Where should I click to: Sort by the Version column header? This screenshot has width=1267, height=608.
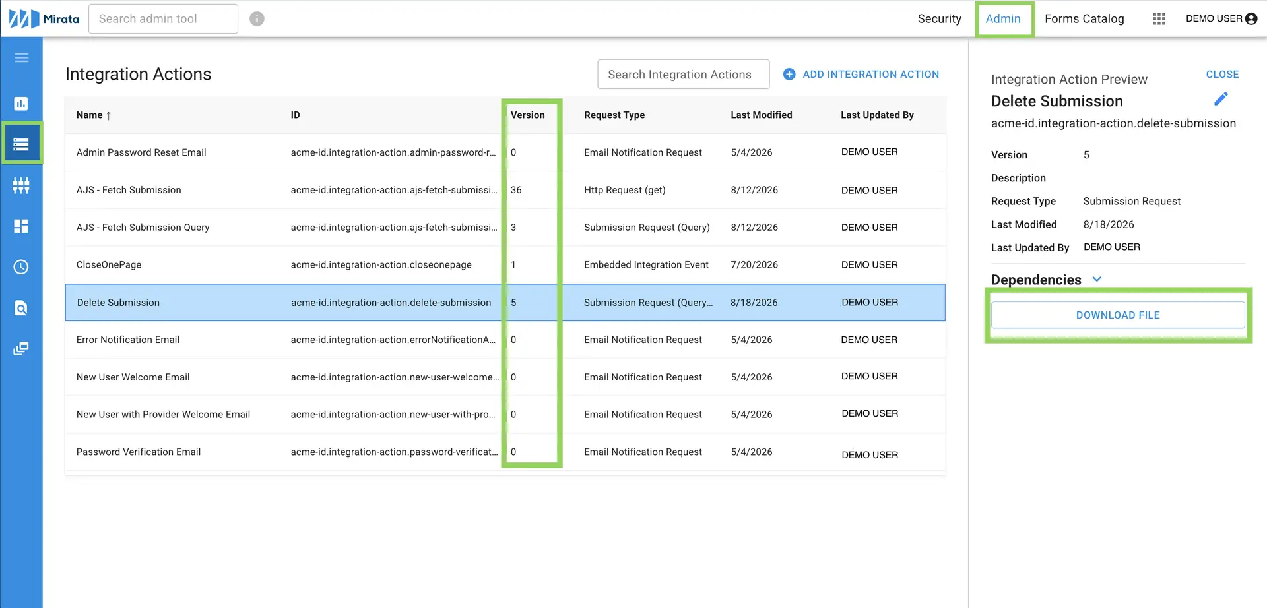[x=527, y=115]
